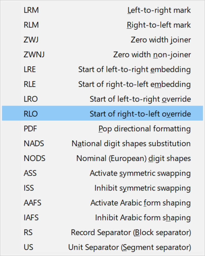Choose RLE Start of right-to-left embedding
Viewport: 205px width, 256px height.
[102, 84]
